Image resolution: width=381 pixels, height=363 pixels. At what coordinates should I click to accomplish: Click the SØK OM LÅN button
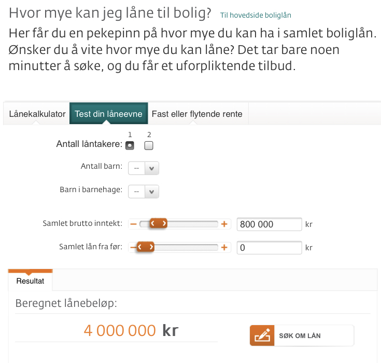coord(302,335)
